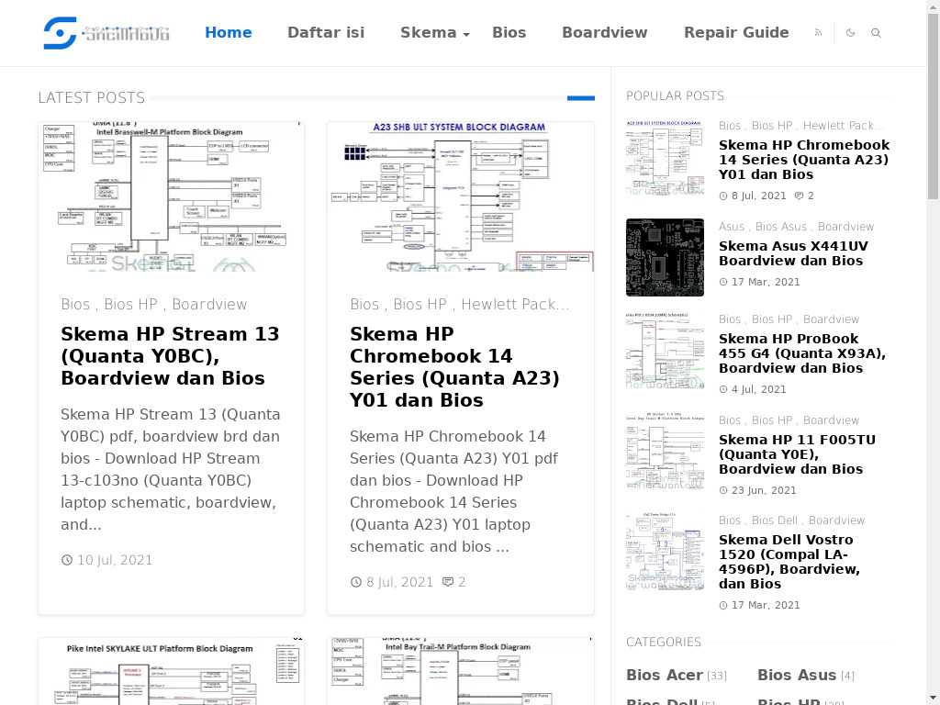940x705 pixels.
Task: Open Skema HP Chromebook 14 latest post title
Action: (454, 367)
